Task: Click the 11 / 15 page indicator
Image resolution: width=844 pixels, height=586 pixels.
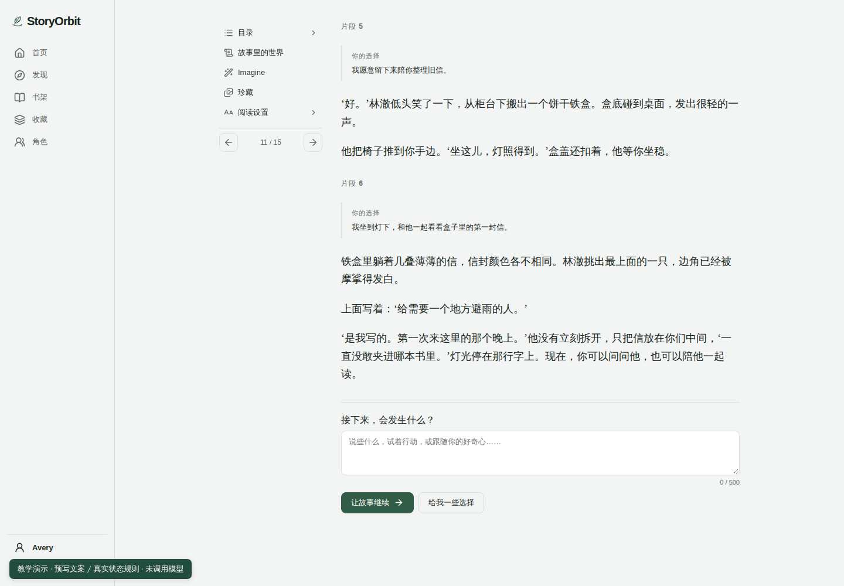Action: point(271,142)
